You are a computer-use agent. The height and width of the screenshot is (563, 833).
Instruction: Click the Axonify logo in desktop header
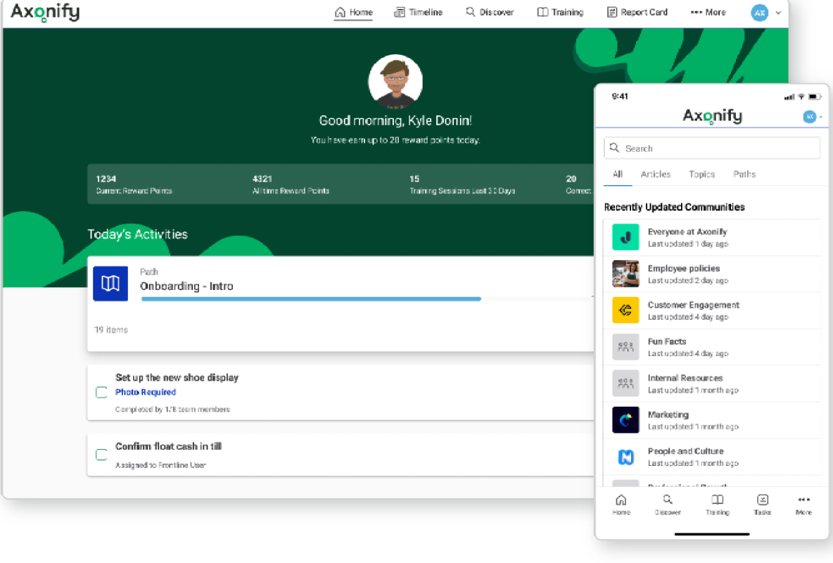coord(45,12)
